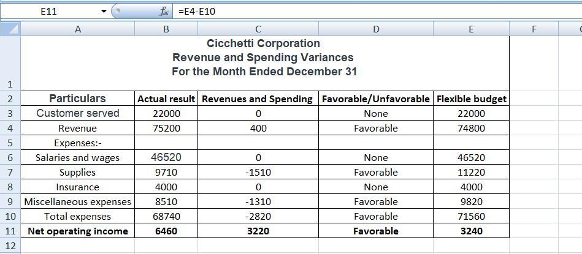
Task: Click flexible budget total 71560
Action: 471,216
